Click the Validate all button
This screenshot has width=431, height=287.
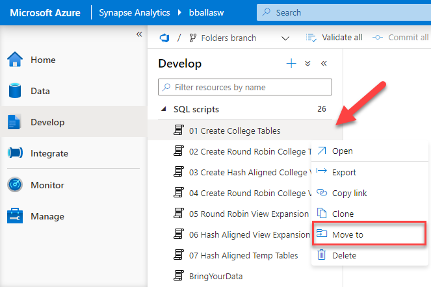click(x=334, y=38)
